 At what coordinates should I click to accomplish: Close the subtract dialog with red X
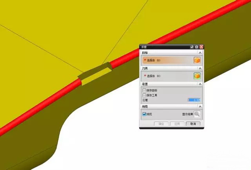tap(201, 47)
